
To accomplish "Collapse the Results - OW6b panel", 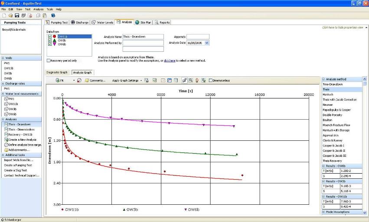I will [x=323, y=166].
